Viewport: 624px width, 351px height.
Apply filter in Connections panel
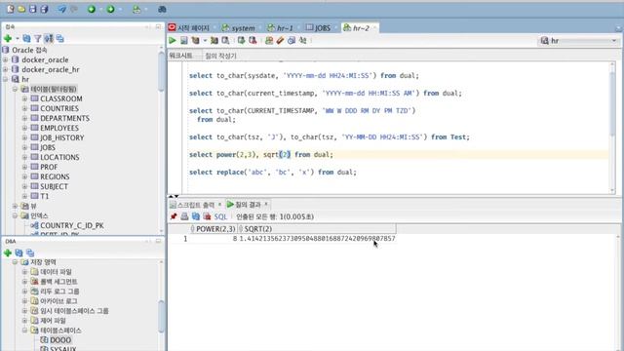37,39
